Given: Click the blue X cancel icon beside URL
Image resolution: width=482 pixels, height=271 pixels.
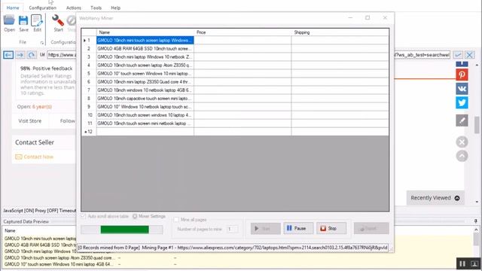Looking at the screenshot, I should (469, 55).
